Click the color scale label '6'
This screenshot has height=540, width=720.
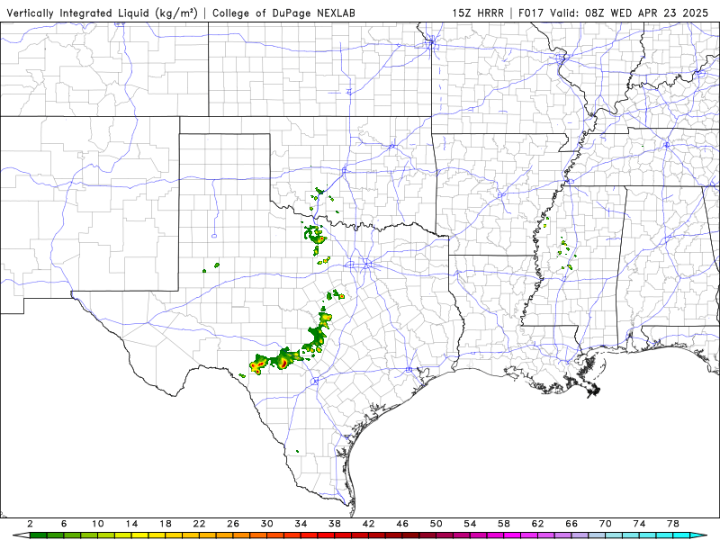click(x=64, y=524)
